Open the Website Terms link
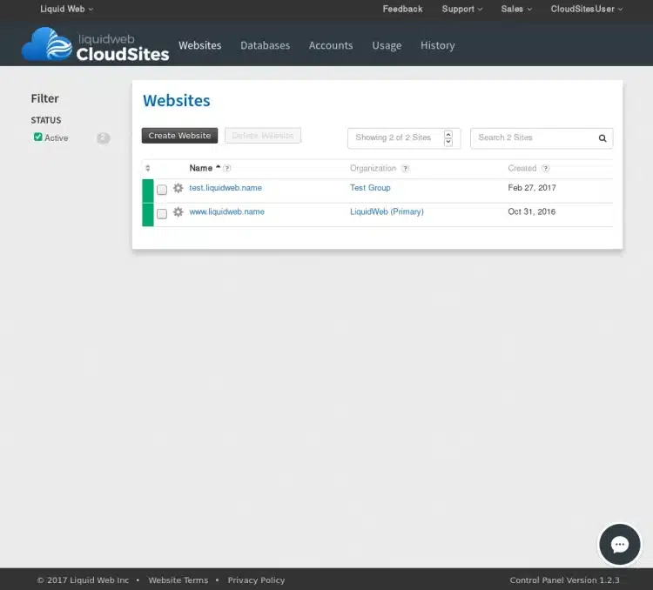This screenshot has height=590, width=653. 178,580
